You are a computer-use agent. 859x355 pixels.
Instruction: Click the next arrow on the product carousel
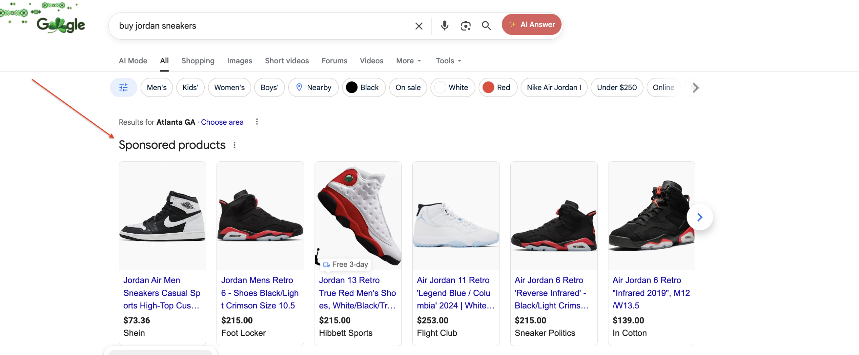(700, 217)
